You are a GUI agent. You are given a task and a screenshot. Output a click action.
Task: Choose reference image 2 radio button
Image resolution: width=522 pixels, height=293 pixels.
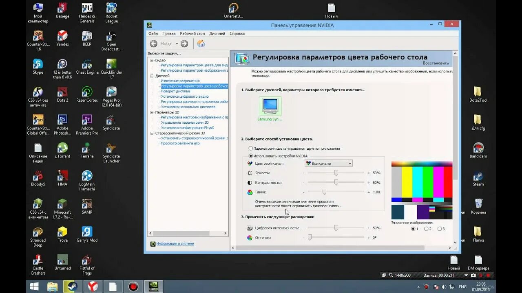tap(426, 229)
